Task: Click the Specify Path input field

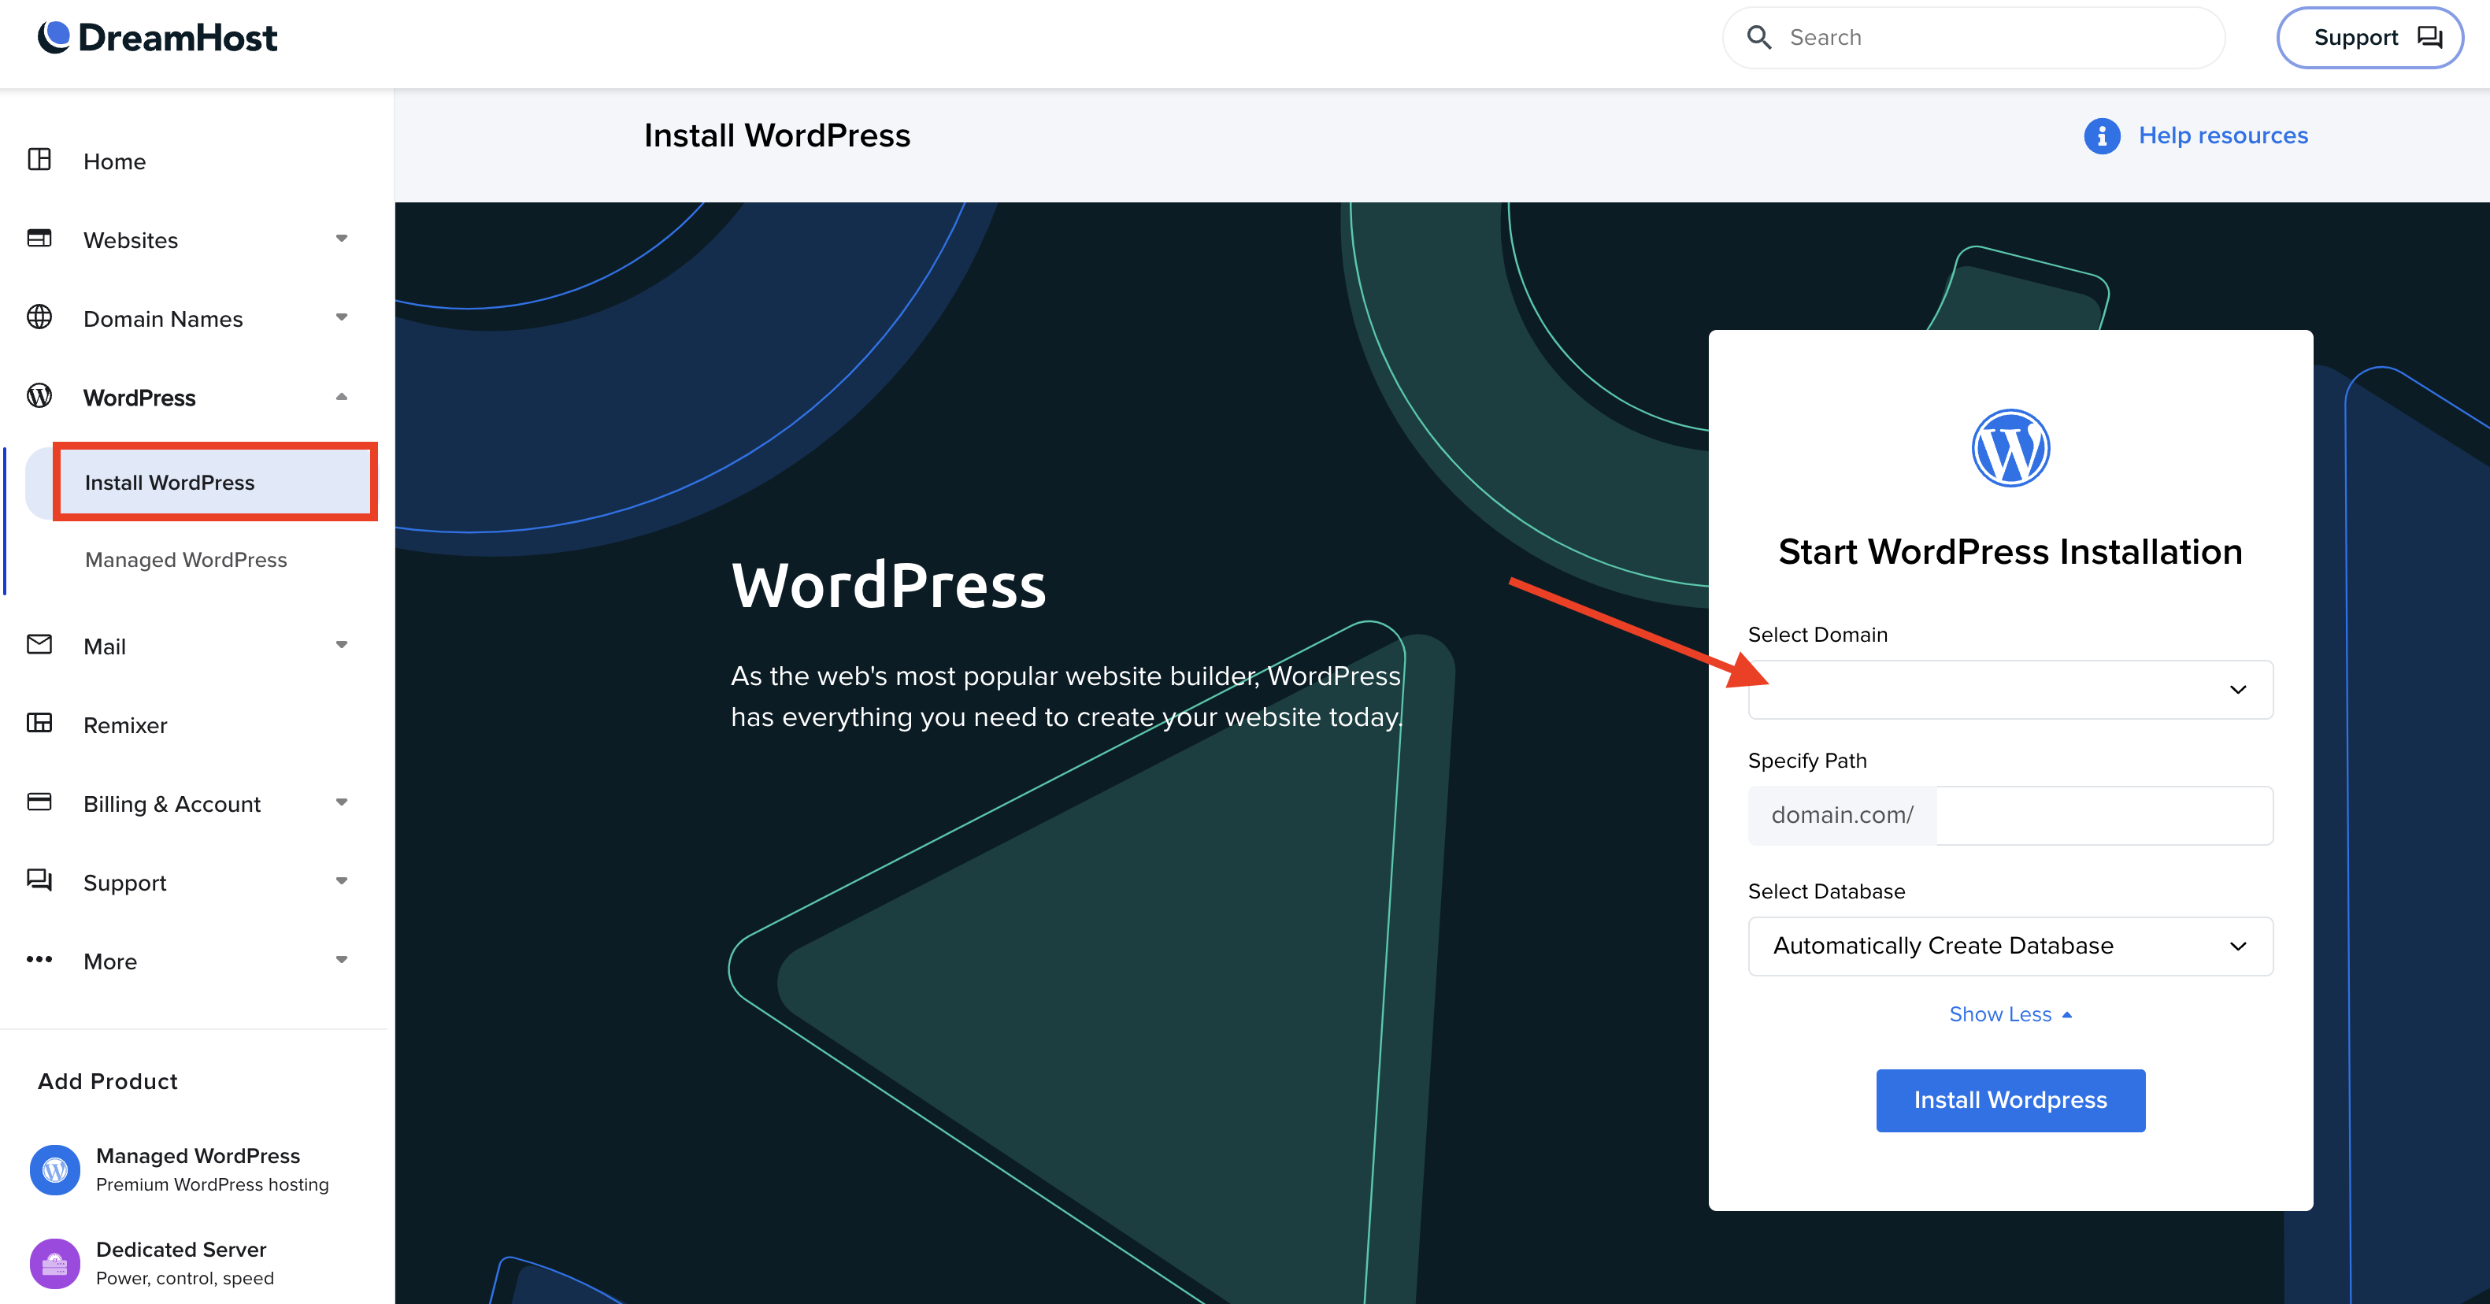Action: [2103, 815]
